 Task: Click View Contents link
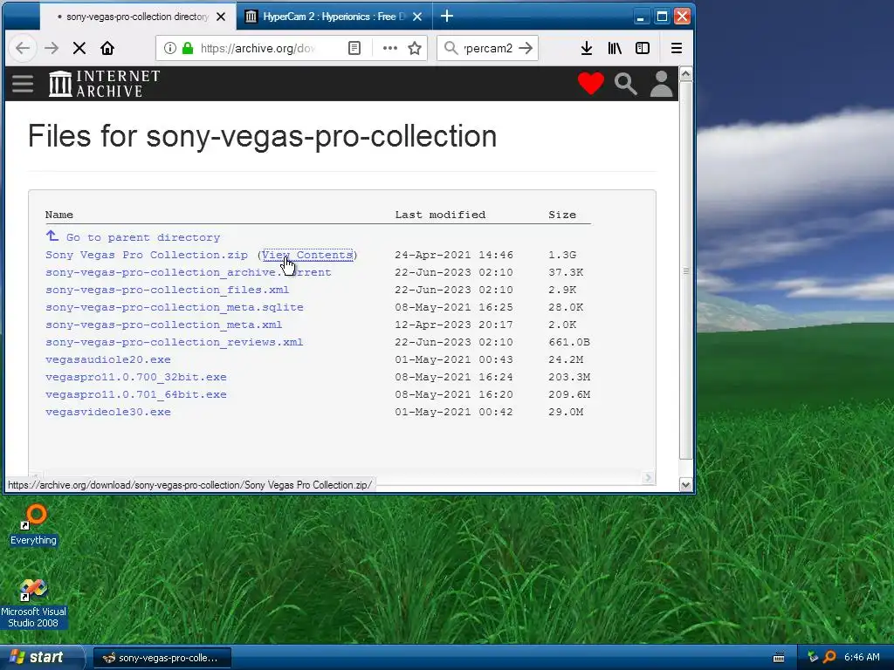pyautogui.click(x=308, y=255)
